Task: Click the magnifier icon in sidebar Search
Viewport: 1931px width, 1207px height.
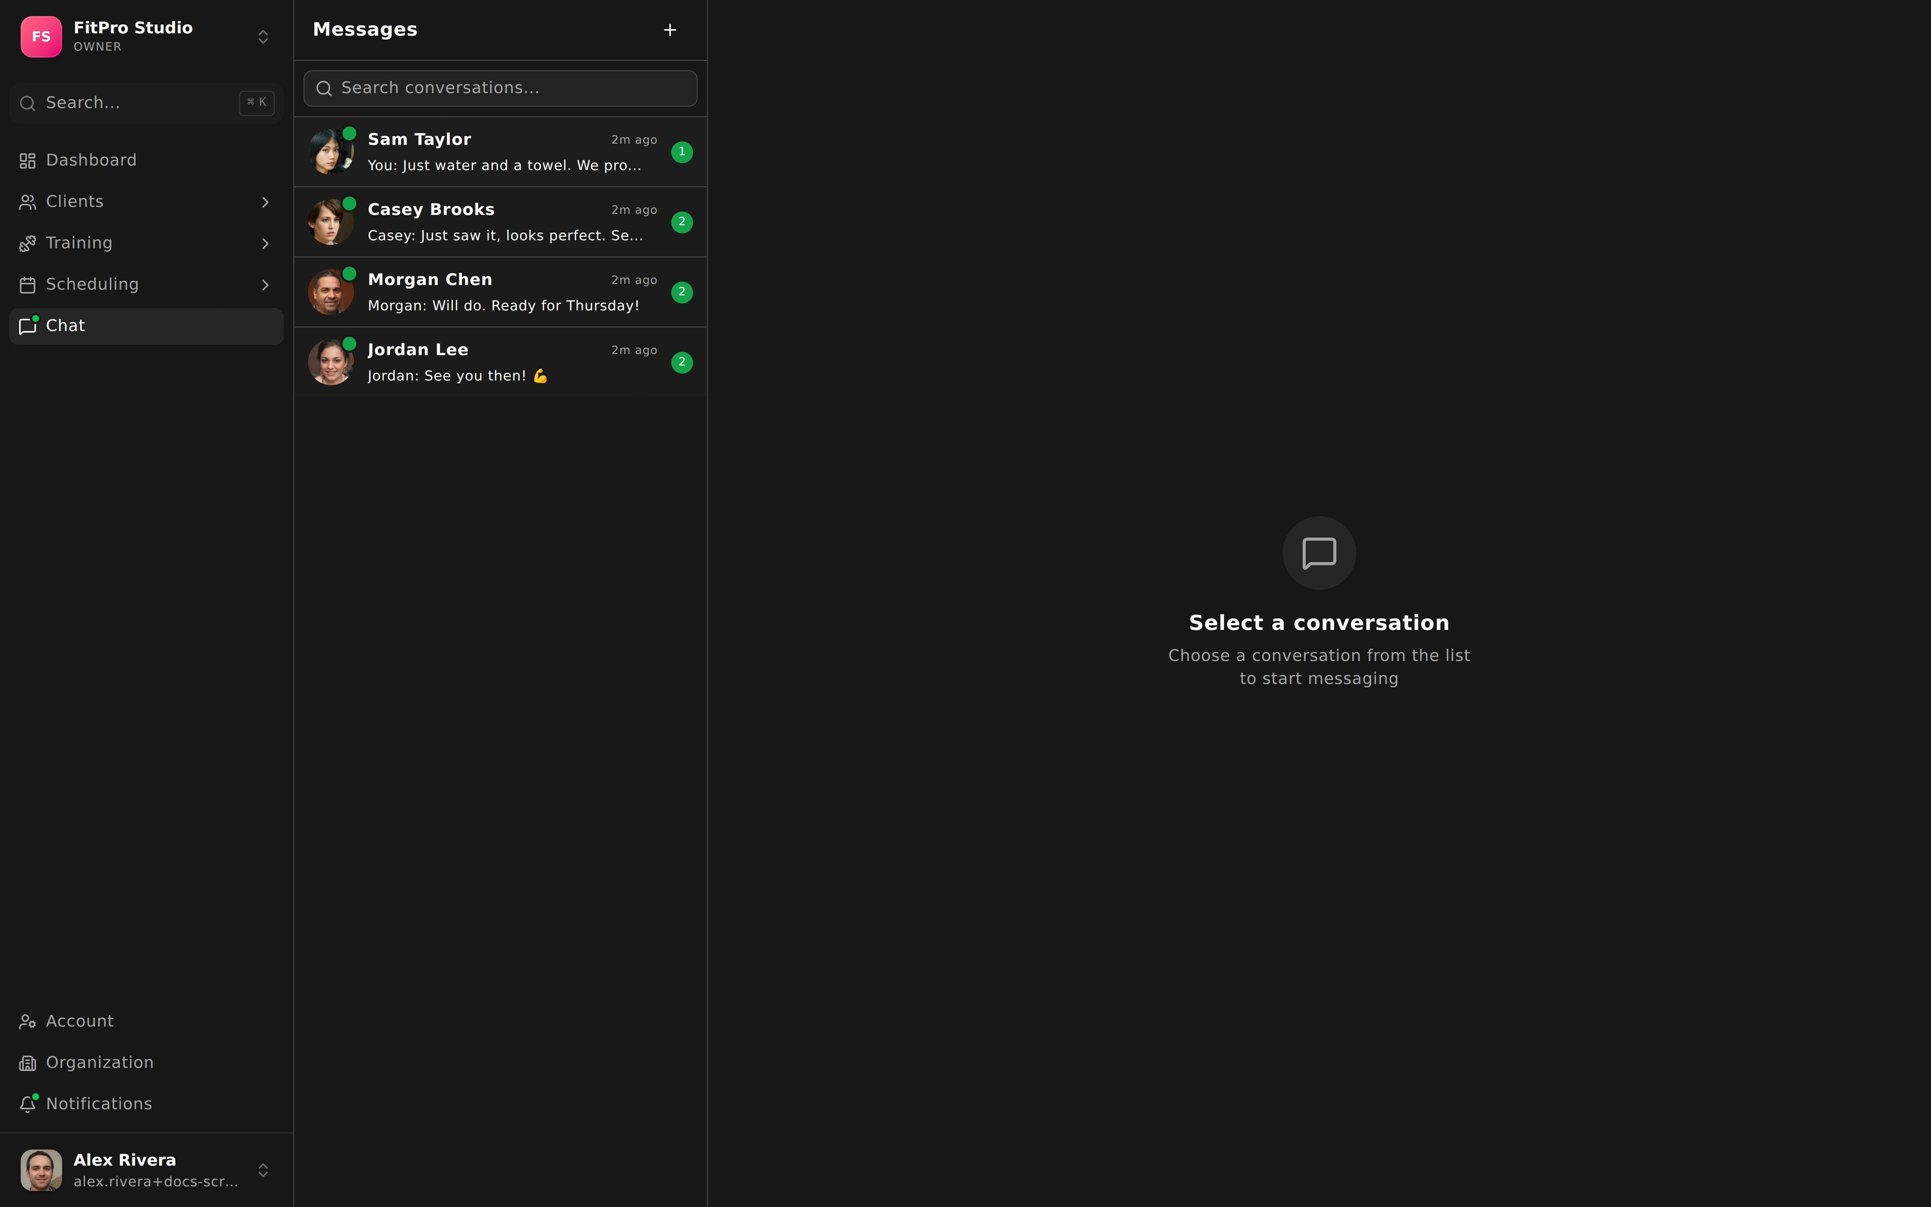Action: click(x=28, y=103)
